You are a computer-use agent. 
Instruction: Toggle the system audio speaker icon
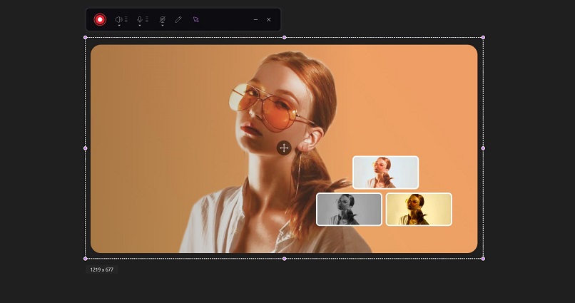(x=118, y=19)
